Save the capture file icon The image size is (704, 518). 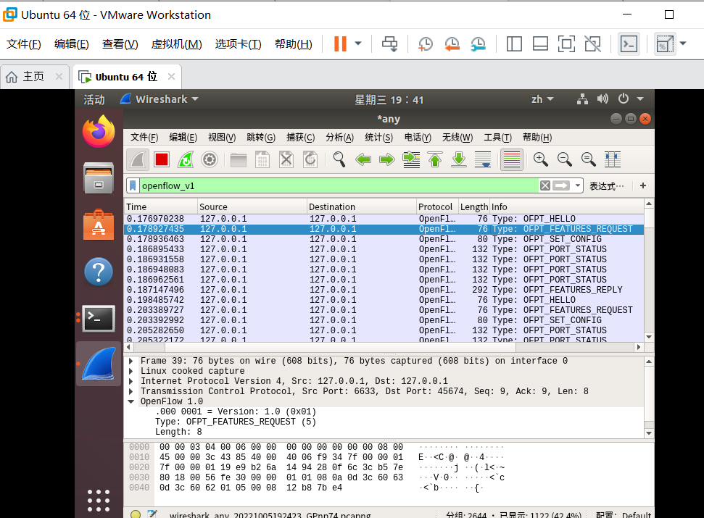tap(262, 159)
